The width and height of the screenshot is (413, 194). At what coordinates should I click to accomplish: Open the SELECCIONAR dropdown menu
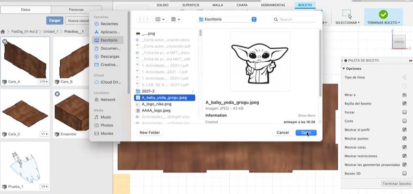347,23
